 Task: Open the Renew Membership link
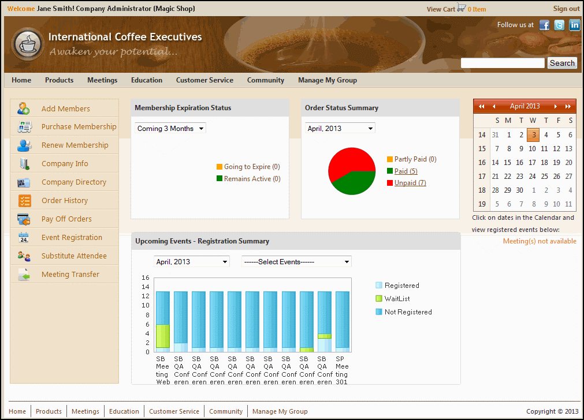[x=75, y=145]
